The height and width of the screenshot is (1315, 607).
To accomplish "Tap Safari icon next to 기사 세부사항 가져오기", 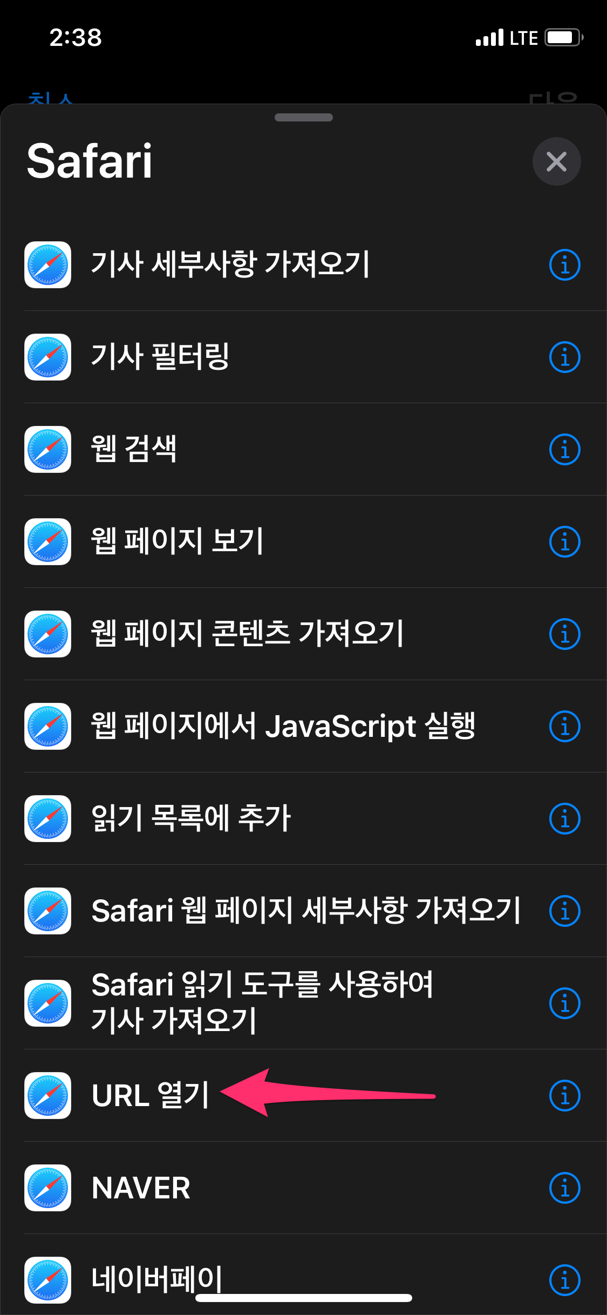I will click(47, 265).
